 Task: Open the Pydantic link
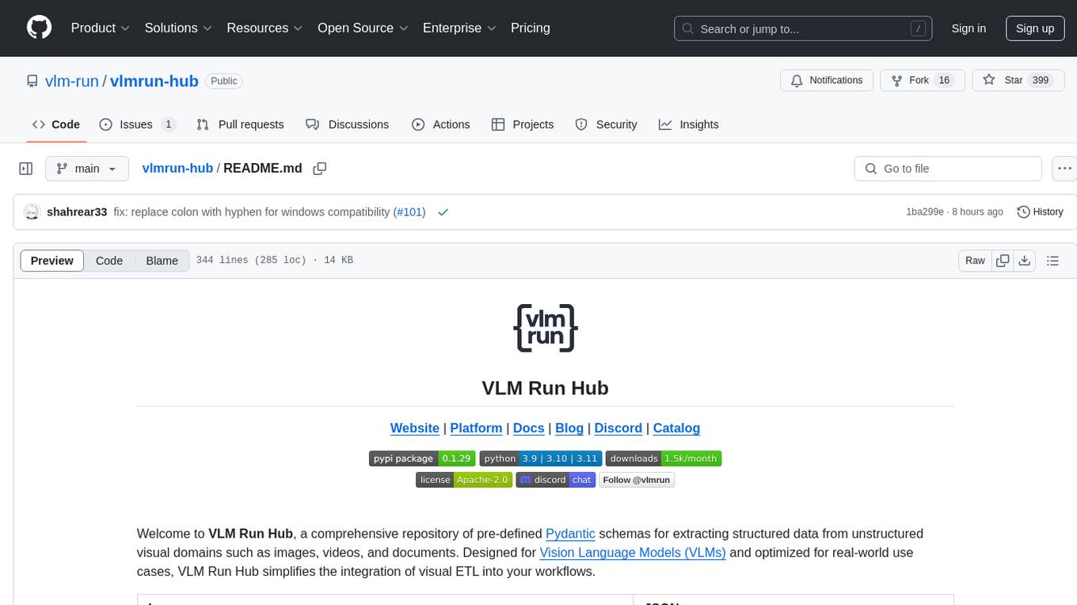[x=570, y=534]
